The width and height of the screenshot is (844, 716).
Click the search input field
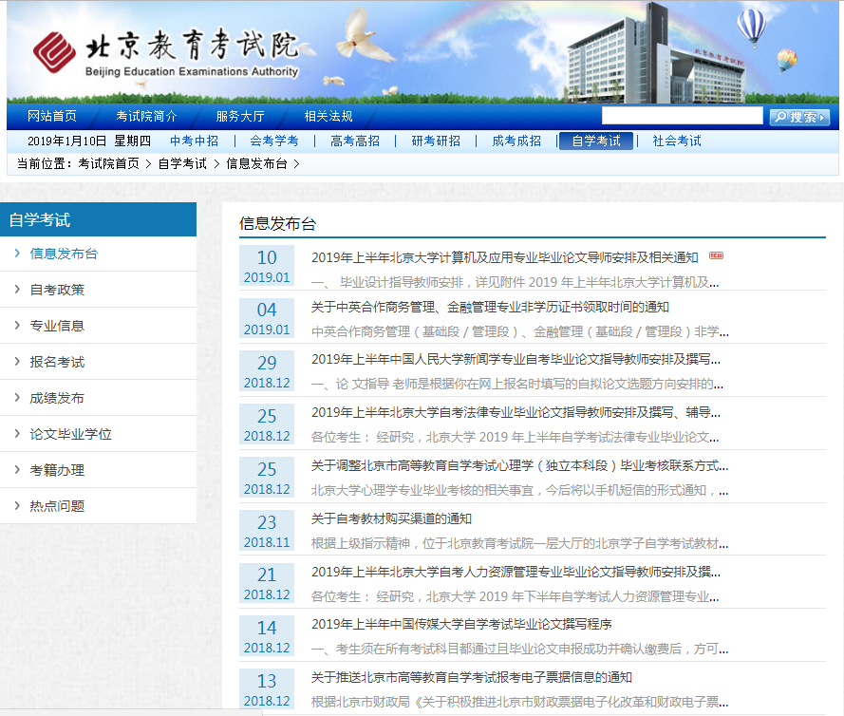[682, 117]
